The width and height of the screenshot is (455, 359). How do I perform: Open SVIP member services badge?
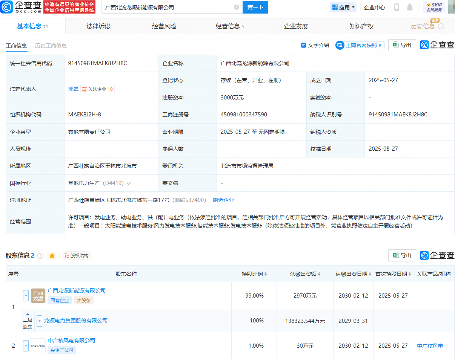coord(434,7)
